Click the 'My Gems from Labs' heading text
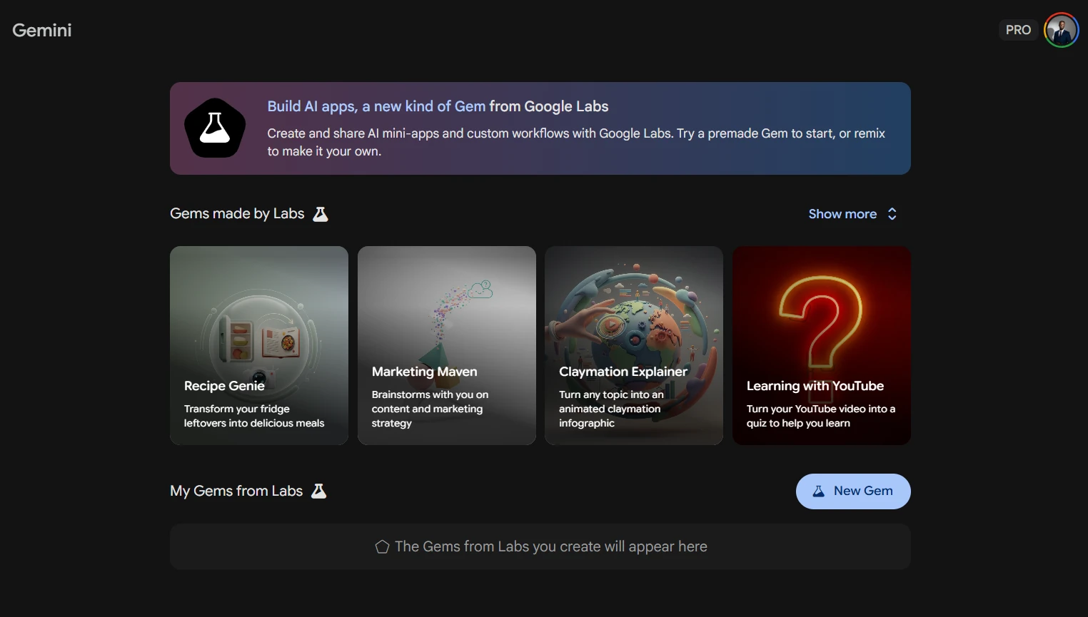 [236, 491]
